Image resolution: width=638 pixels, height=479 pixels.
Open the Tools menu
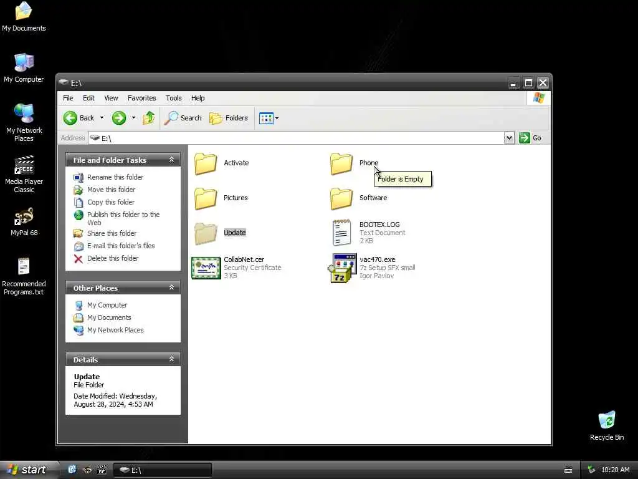(x=174, y=98)
